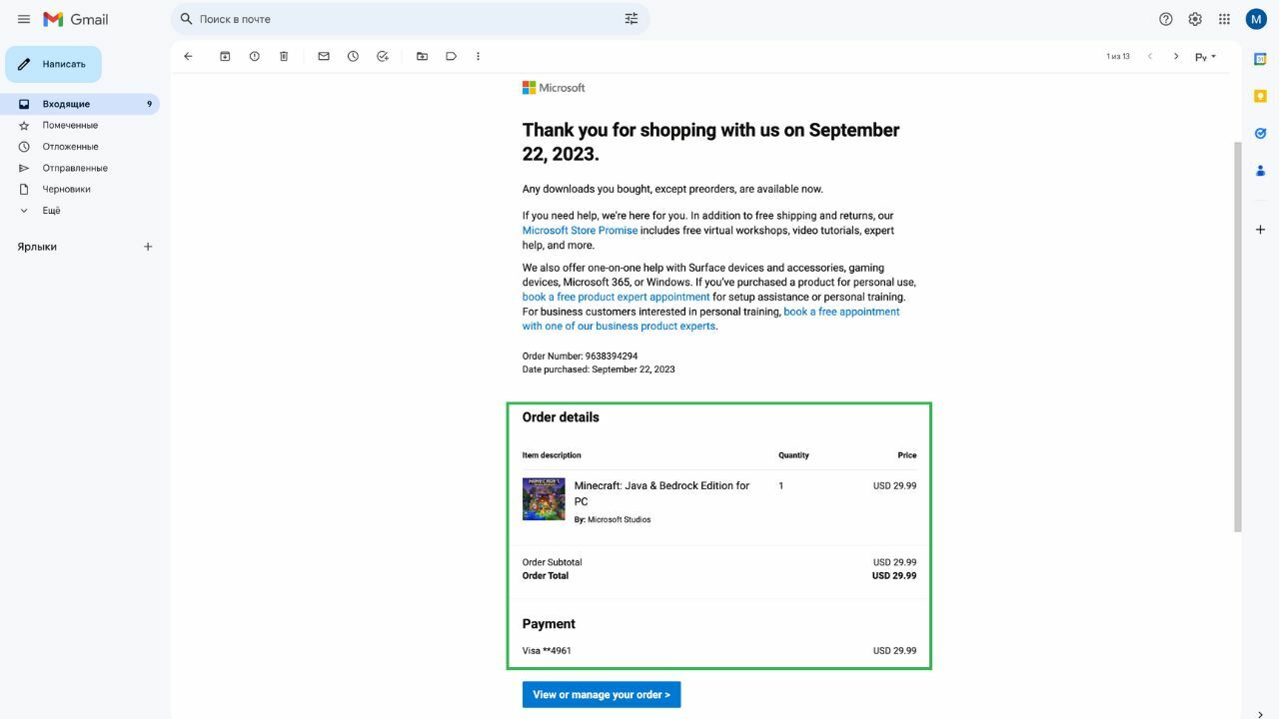Screen dimensions: 1279x719
Task: Mark as unread using the envelope icon
Action: 324,57
